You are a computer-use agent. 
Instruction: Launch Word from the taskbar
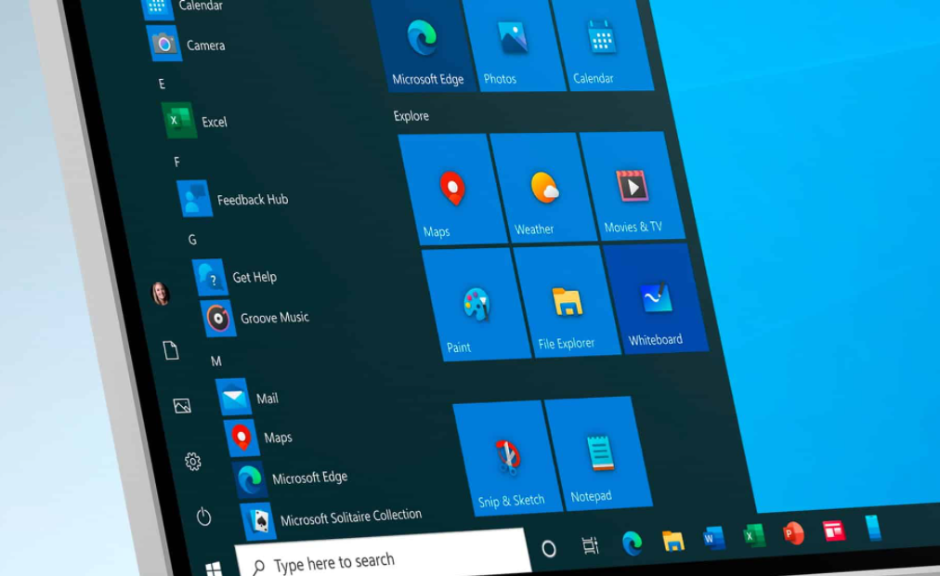713,538
